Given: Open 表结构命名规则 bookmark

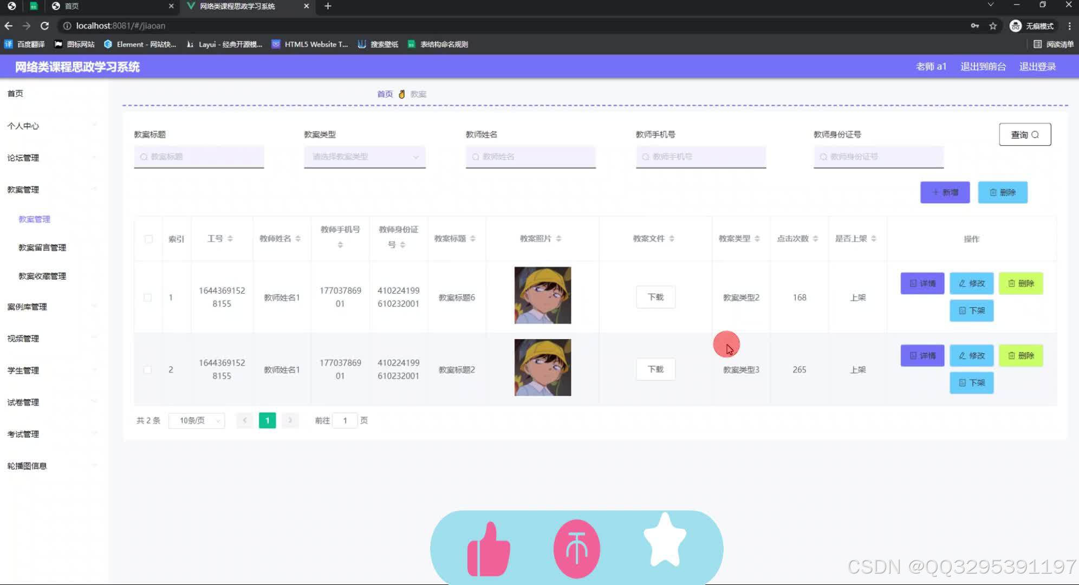Looking at the screenshot, I should (x=438, y=44).
